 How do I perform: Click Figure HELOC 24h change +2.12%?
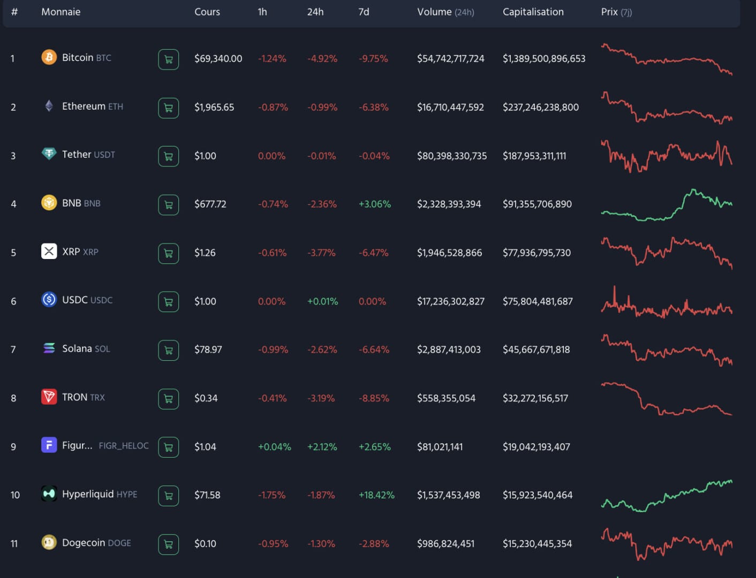[322, 446]
